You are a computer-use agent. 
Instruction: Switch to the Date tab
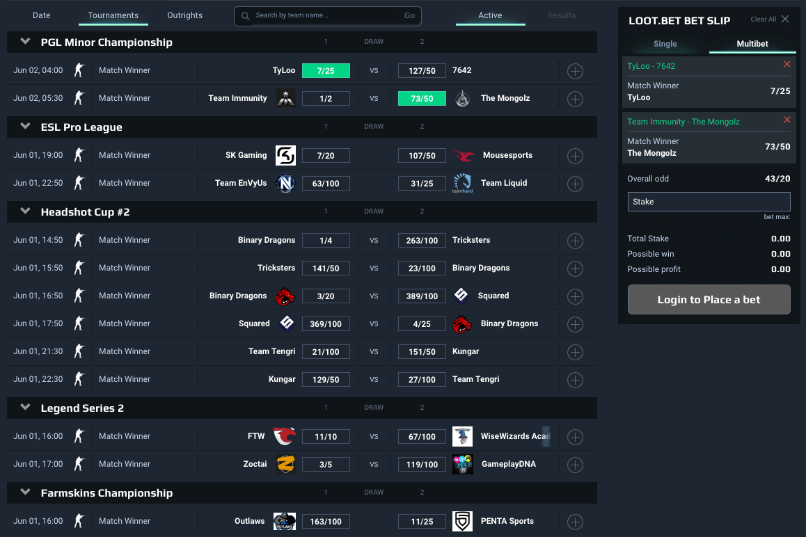click(x=42, y=15)
